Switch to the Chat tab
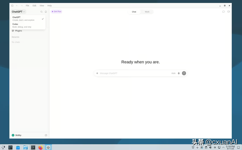The image size is (242, 150). (x=134, y=12)
